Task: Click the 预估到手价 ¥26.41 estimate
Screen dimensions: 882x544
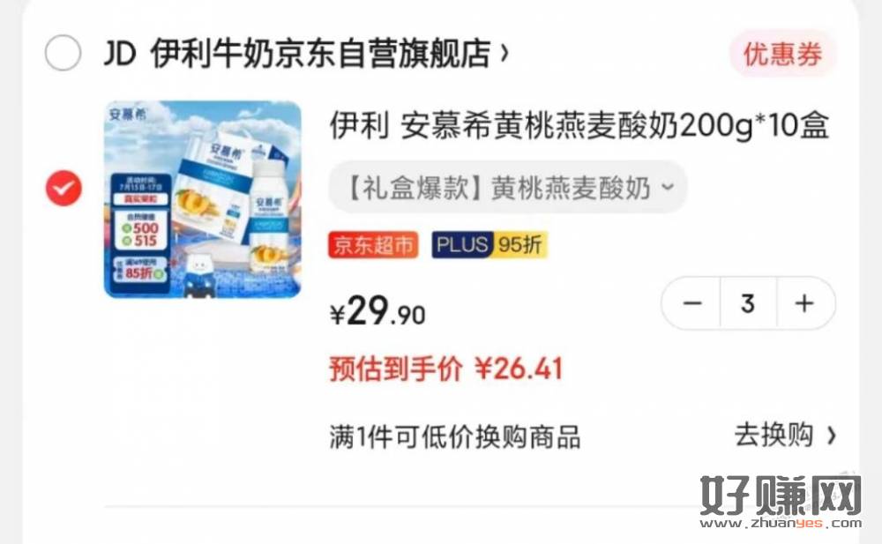Action: pyautogui.click(x=446, y=369)
